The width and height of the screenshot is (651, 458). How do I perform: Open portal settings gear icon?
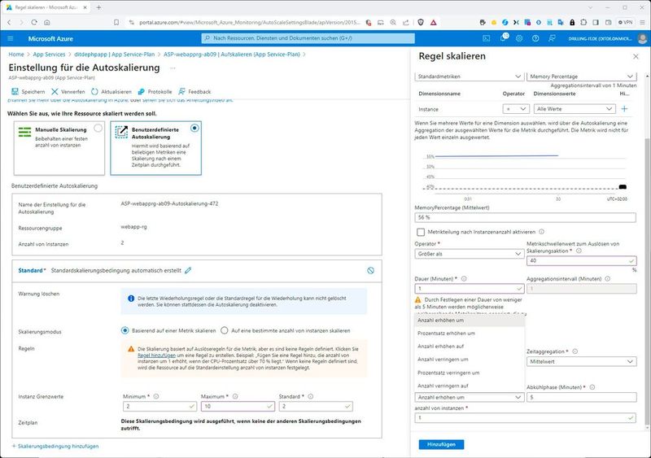(x=519, y=38)
